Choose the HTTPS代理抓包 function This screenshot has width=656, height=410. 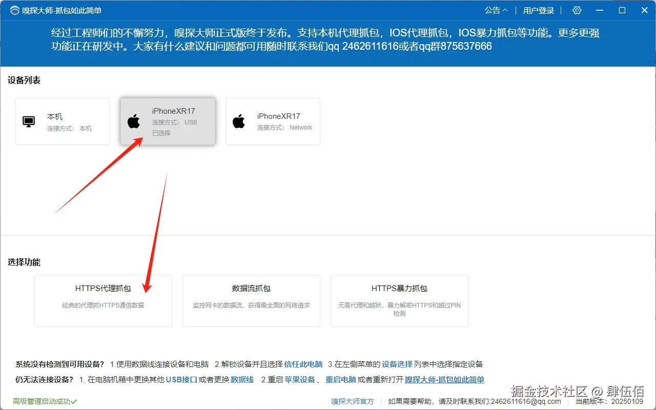pyautogui.click(x=103, y=301)
